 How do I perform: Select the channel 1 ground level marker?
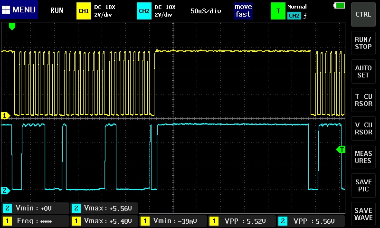[x=5, y=115]
